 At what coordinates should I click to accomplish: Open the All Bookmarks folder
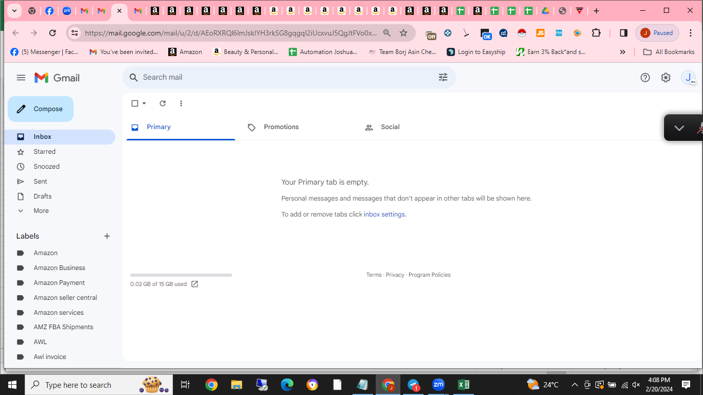click(x=669, y=52)
